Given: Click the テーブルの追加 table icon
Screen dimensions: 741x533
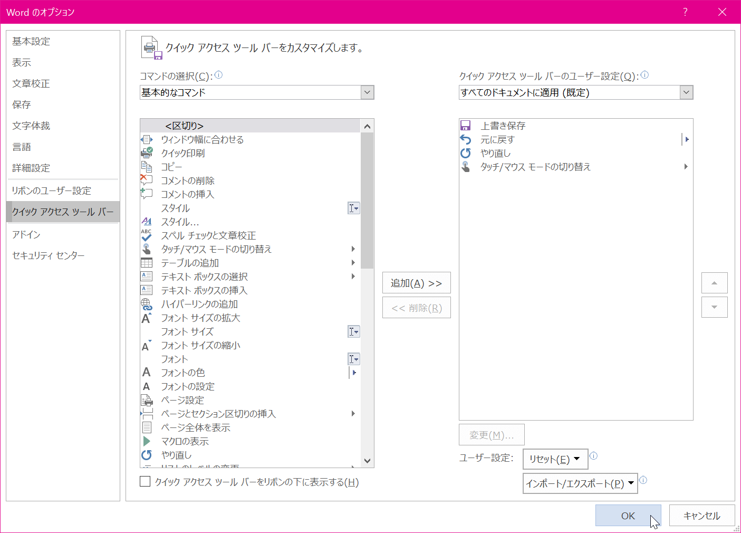Looking at the screenshot, I should click(147, 263).
